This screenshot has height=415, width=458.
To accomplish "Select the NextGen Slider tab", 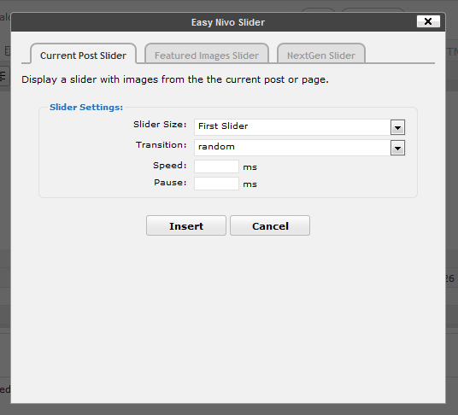I will click(321, 55).
